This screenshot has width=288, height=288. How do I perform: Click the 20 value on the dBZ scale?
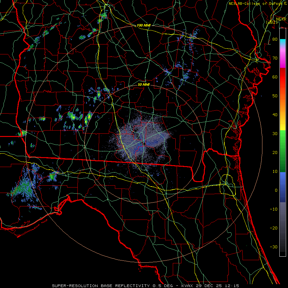tap(275, 152)
